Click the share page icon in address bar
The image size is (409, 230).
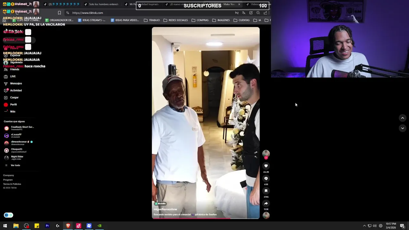point(265,13)
